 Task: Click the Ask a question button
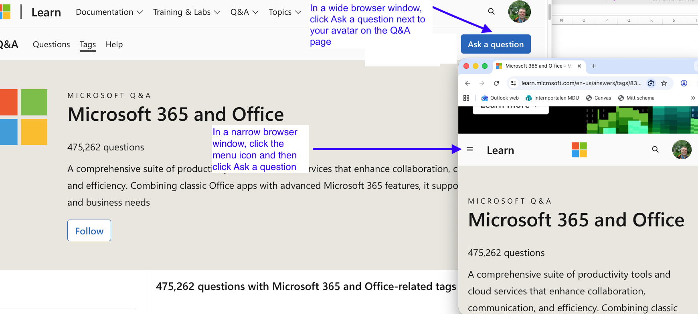(x=496, y=44)
